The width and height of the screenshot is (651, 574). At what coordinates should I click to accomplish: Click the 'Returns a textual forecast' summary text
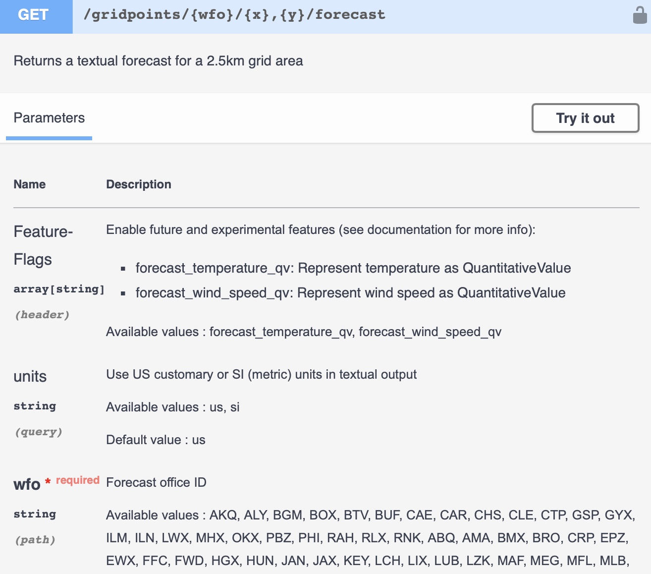click(x=158, y=61)
